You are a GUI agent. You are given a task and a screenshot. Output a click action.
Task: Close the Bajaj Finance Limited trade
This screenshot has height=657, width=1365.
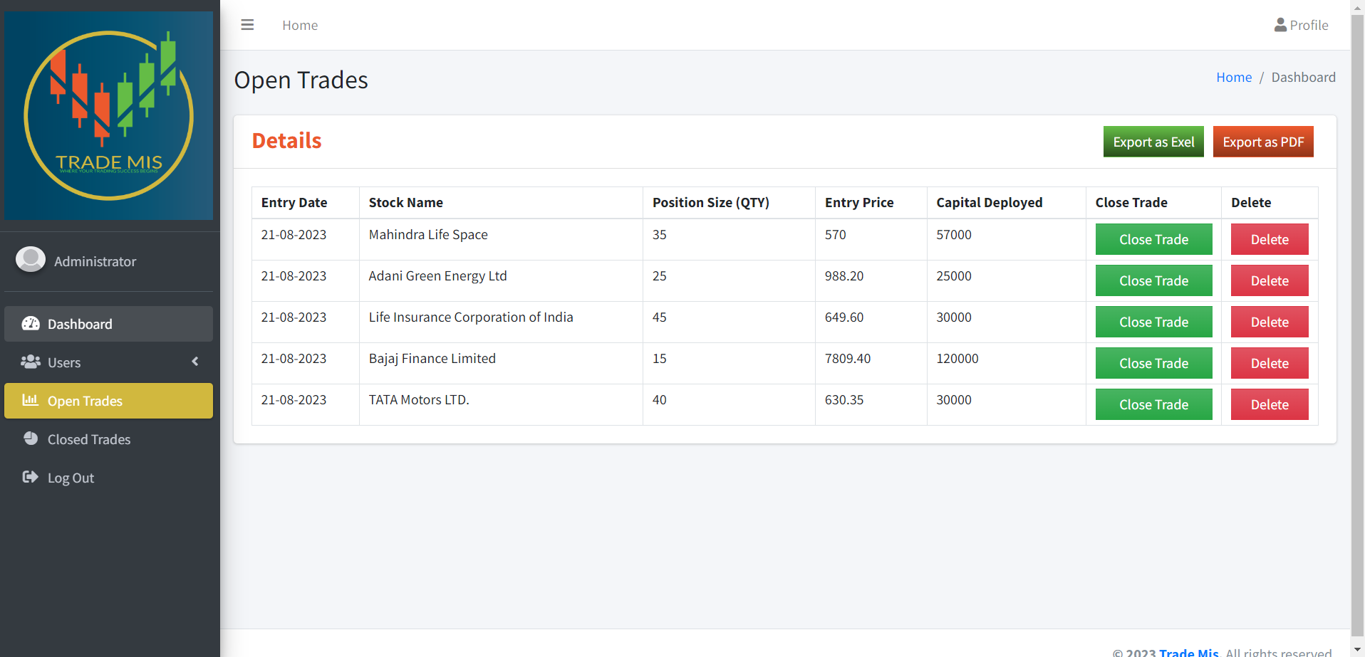(1153, 363)
